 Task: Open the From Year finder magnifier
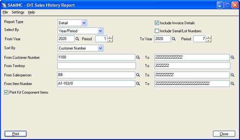click(77, 39)
